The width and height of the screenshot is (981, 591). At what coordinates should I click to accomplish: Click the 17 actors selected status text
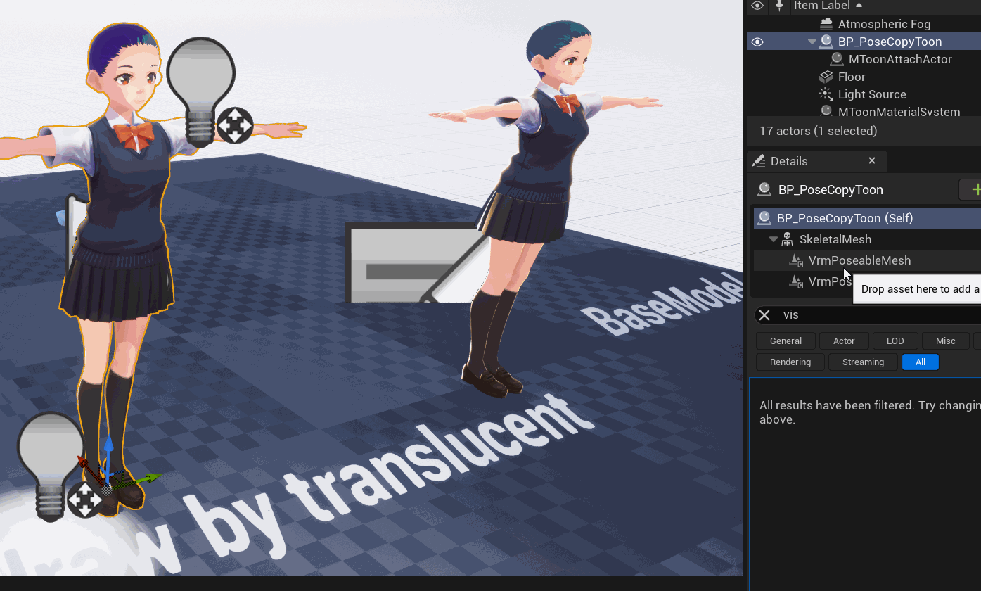tap(818, 131)
